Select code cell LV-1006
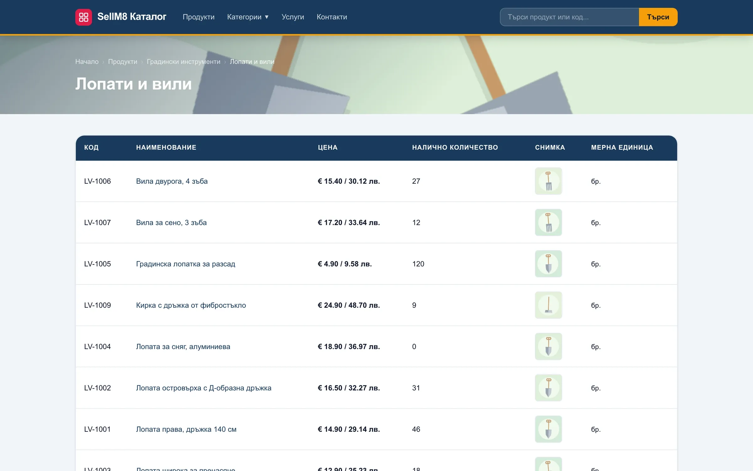Image resolution: width=753 pixels, height=471 pixels. (98, 181)
